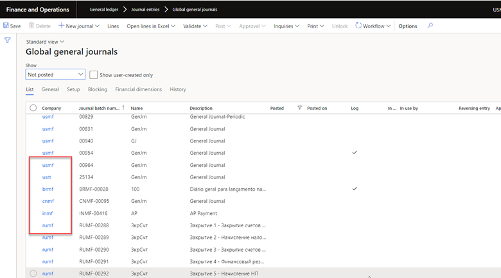The image size is (501, 278).
Task: Click the New journal plus icon
Action: 62,26
